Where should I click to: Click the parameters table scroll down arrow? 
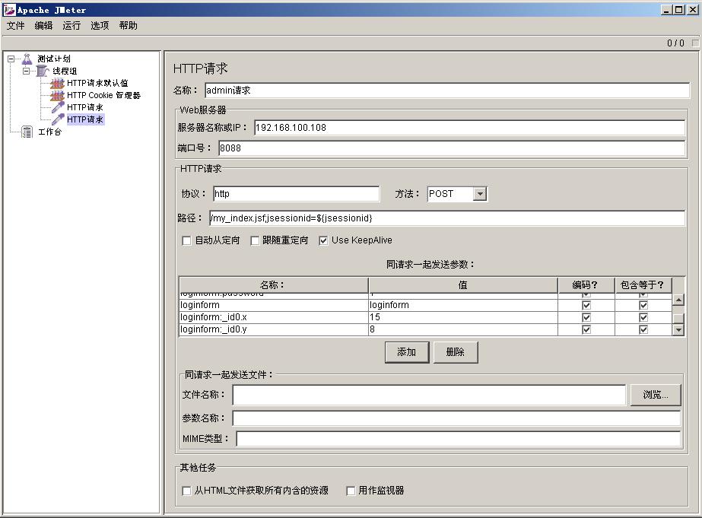click(678, 330)
